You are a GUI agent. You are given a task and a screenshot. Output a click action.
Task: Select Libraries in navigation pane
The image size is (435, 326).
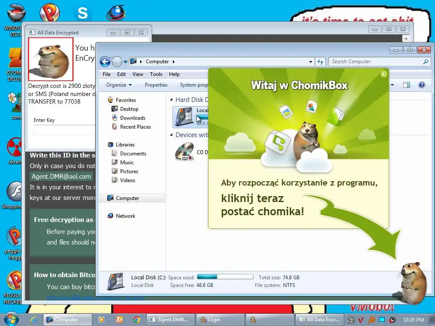(125, 145)
